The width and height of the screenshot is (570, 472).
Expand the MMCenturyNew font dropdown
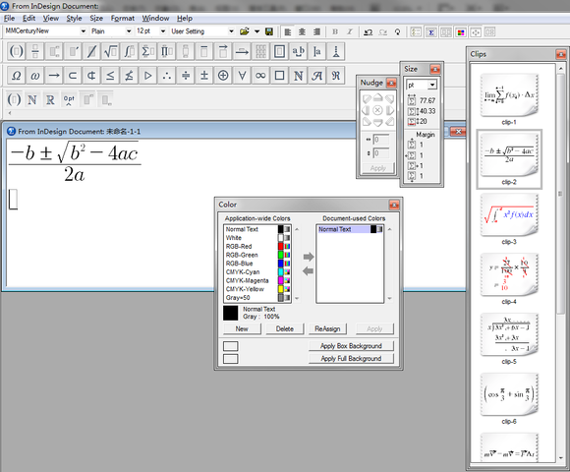pos(84,31)
